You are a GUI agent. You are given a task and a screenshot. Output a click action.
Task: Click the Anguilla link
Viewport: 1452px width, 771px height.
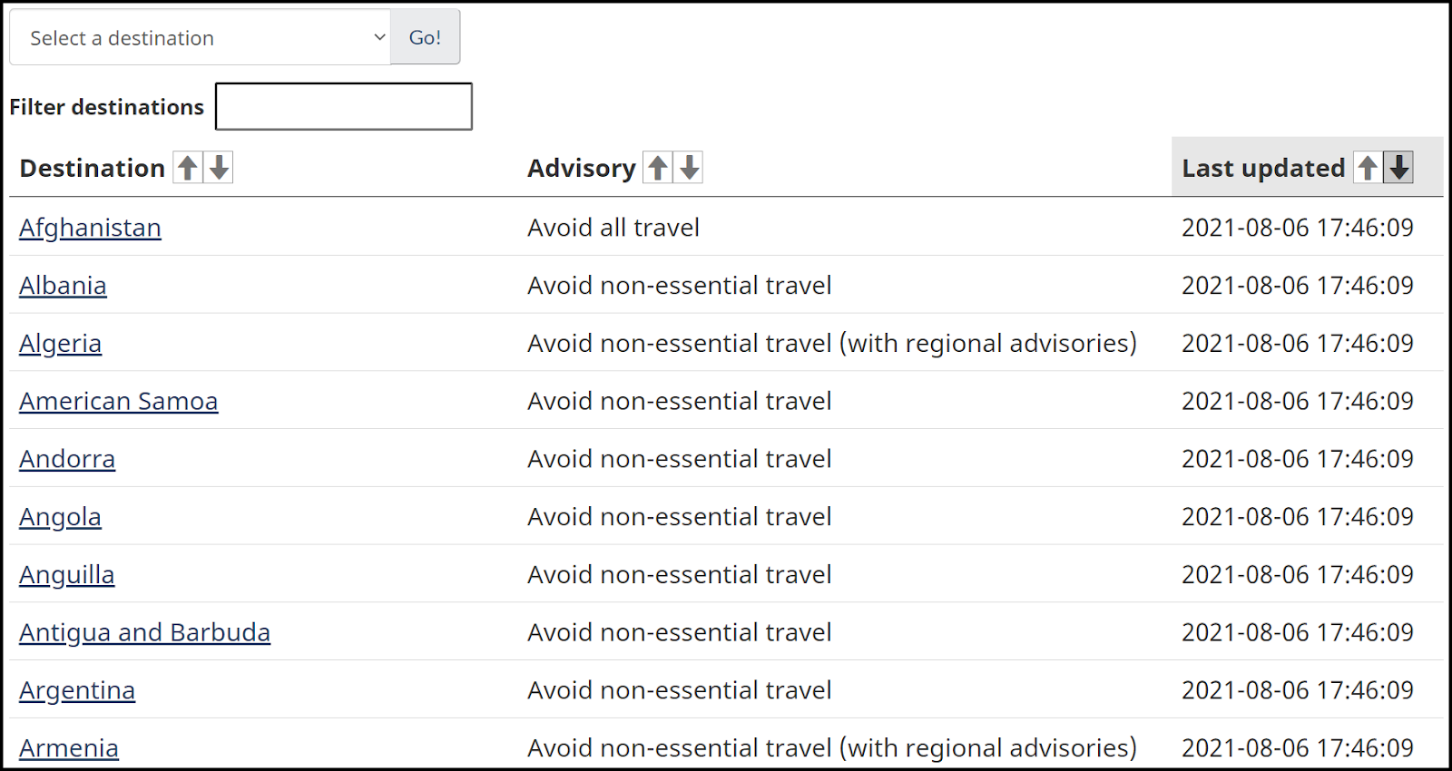(66, 575)
